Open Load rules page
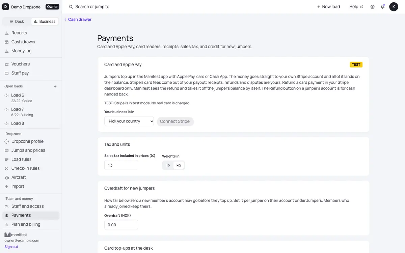This screenshot has width=405, height=253. click(31, 160)
